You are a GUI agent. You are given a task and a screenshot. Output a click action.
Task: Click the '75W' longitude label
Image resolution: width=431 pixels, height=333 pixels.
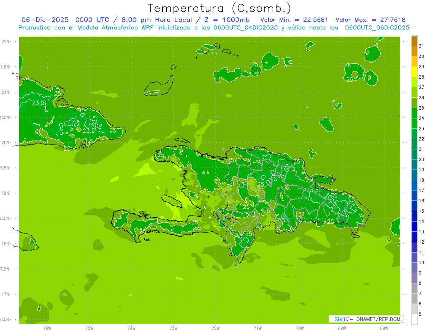pos(89,328)
